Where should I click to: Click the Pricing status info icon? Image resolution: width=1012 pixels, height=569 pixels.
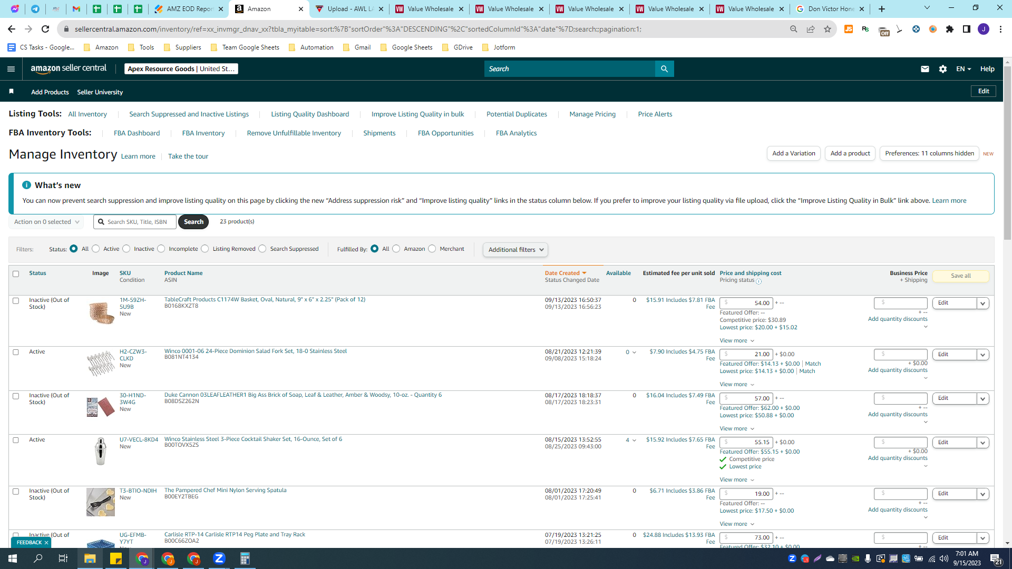pyautogui.click(x=759, y=281)
